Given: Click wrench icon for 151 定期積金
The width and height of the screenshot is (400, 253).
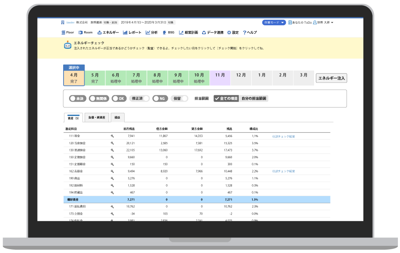Looking at the screenshot, I should click(x=112, y=164).
